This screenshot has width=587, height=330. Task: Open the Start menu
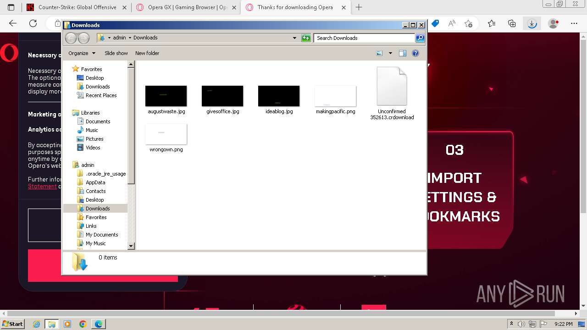click(13, 324)
